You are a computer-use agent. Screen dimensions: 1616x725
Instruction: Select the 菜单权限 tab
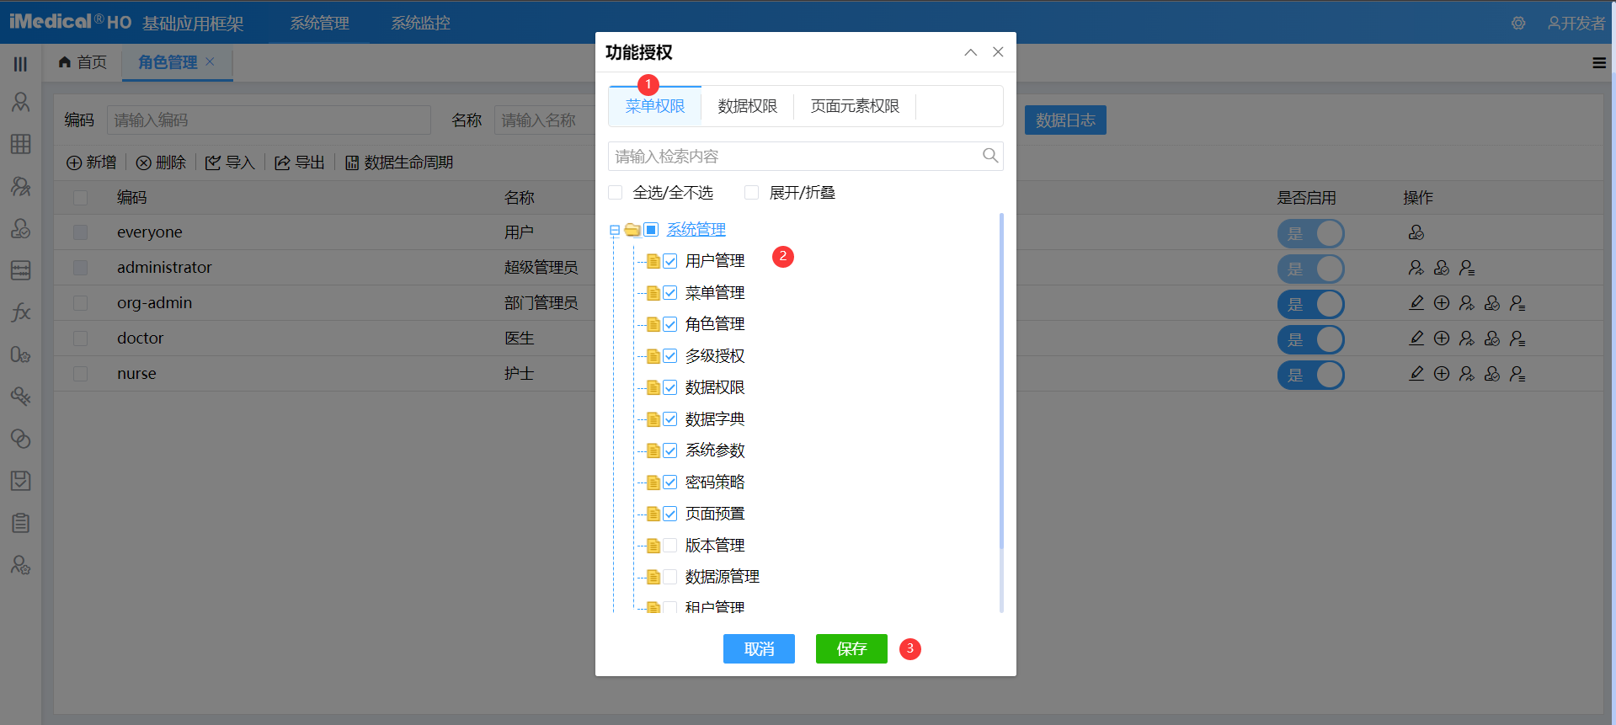(655, 106)
